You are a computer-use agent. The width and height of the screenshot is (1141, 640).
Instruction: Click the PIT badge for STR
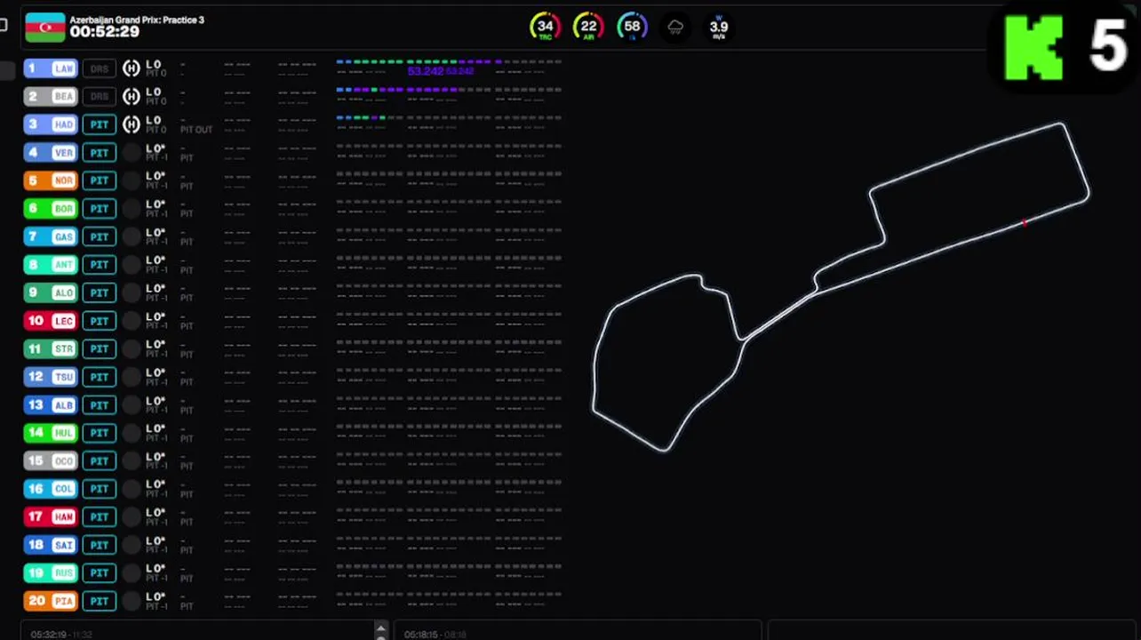[x=100, y=348]
